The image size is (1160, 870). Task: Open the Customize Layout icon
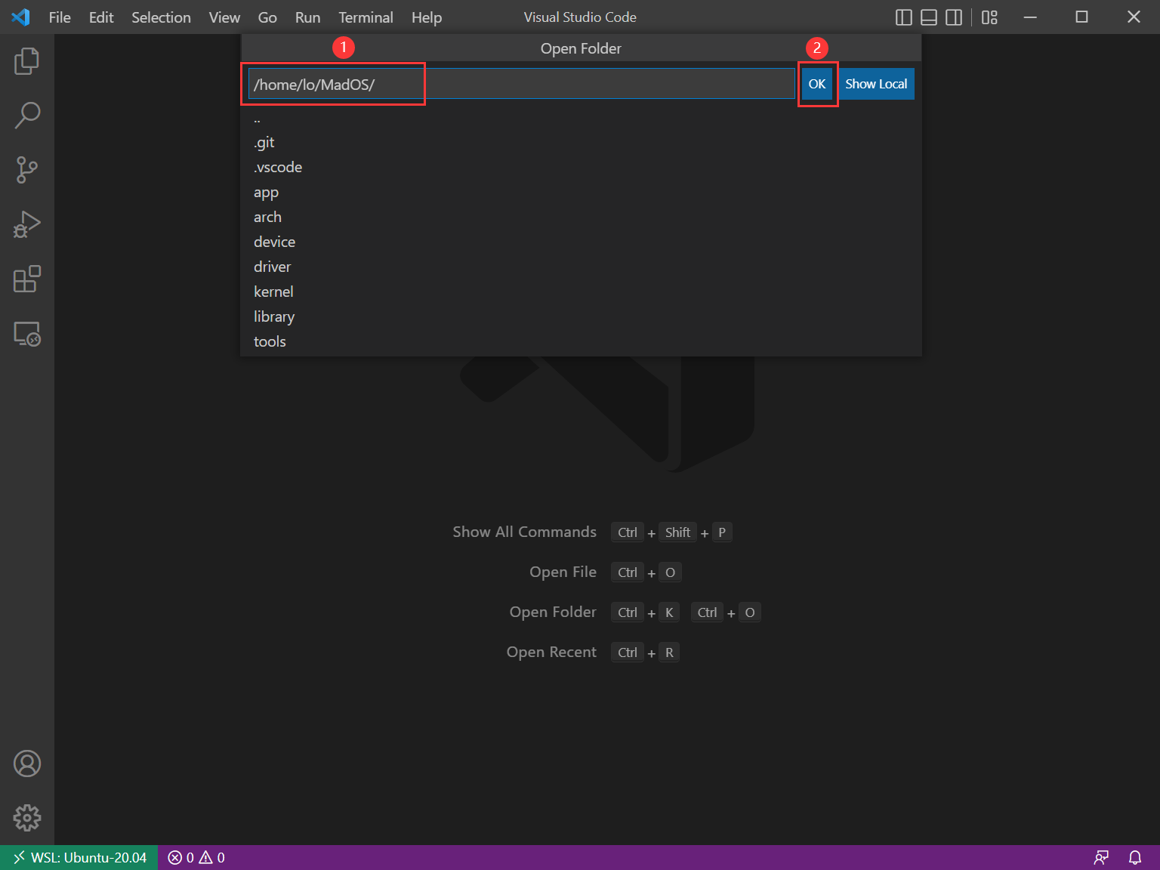pos(989,17)
